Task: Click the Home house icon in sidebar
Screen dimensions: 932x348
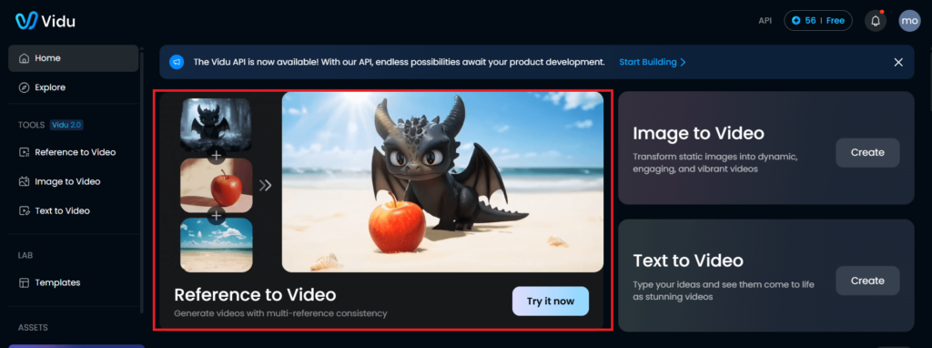Action: 24,58
